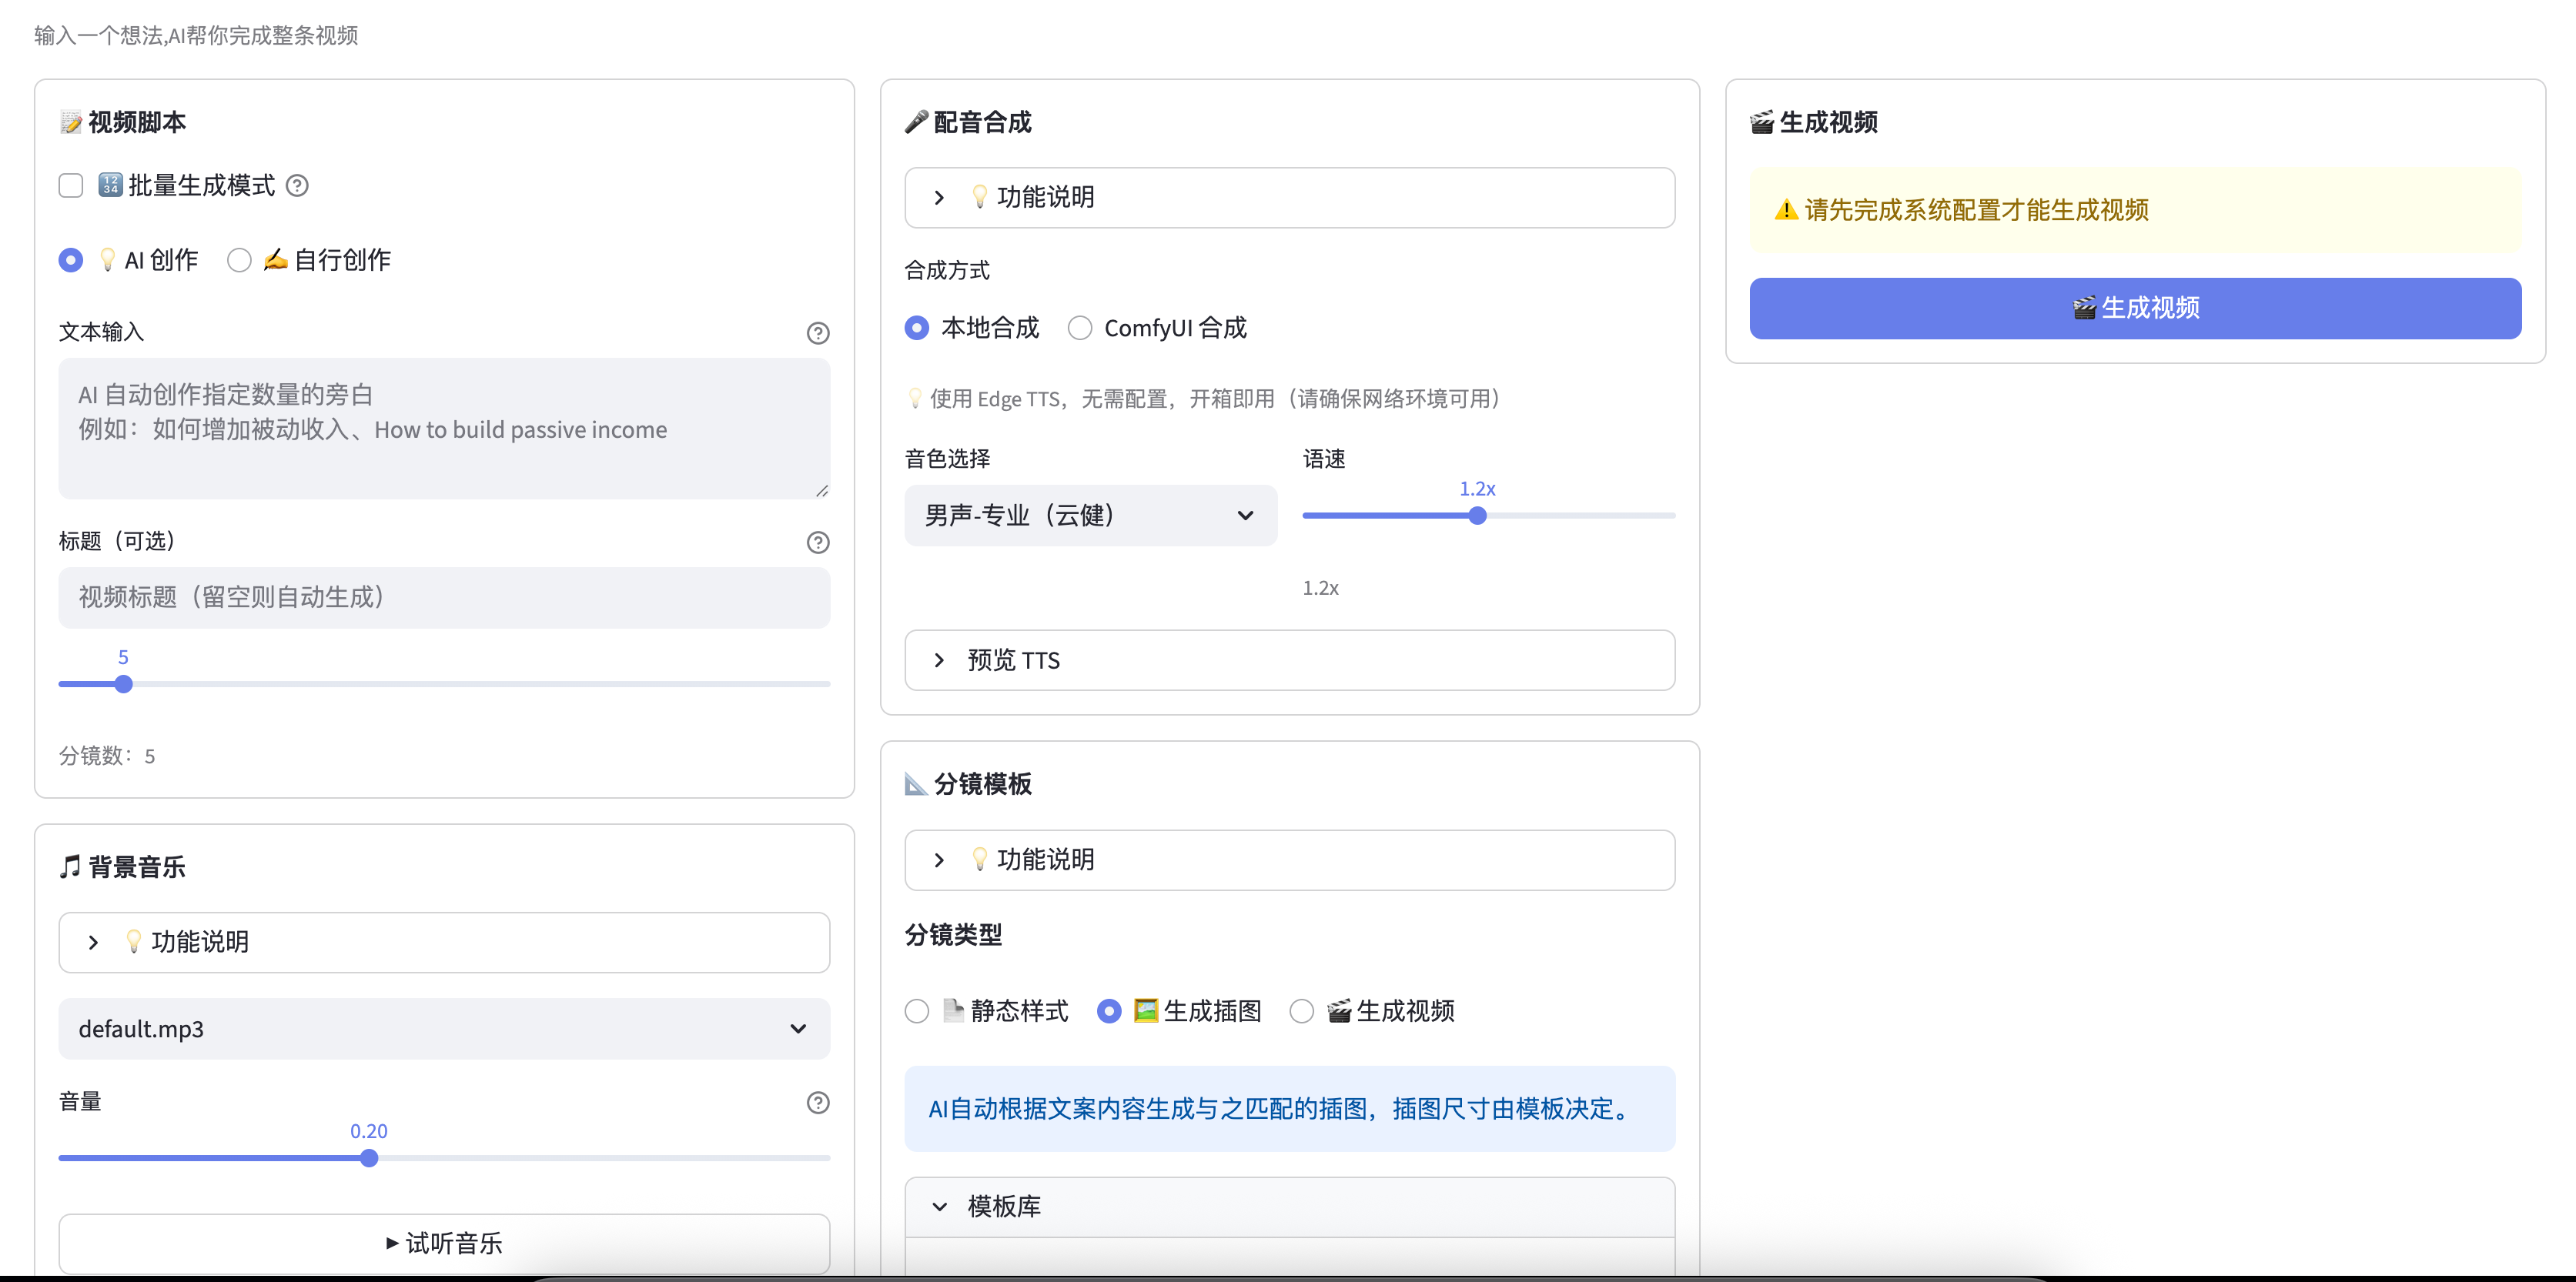Click the blue 生成视频 button
The width and height of the screenshot is (2576, 1282).
2134,308
